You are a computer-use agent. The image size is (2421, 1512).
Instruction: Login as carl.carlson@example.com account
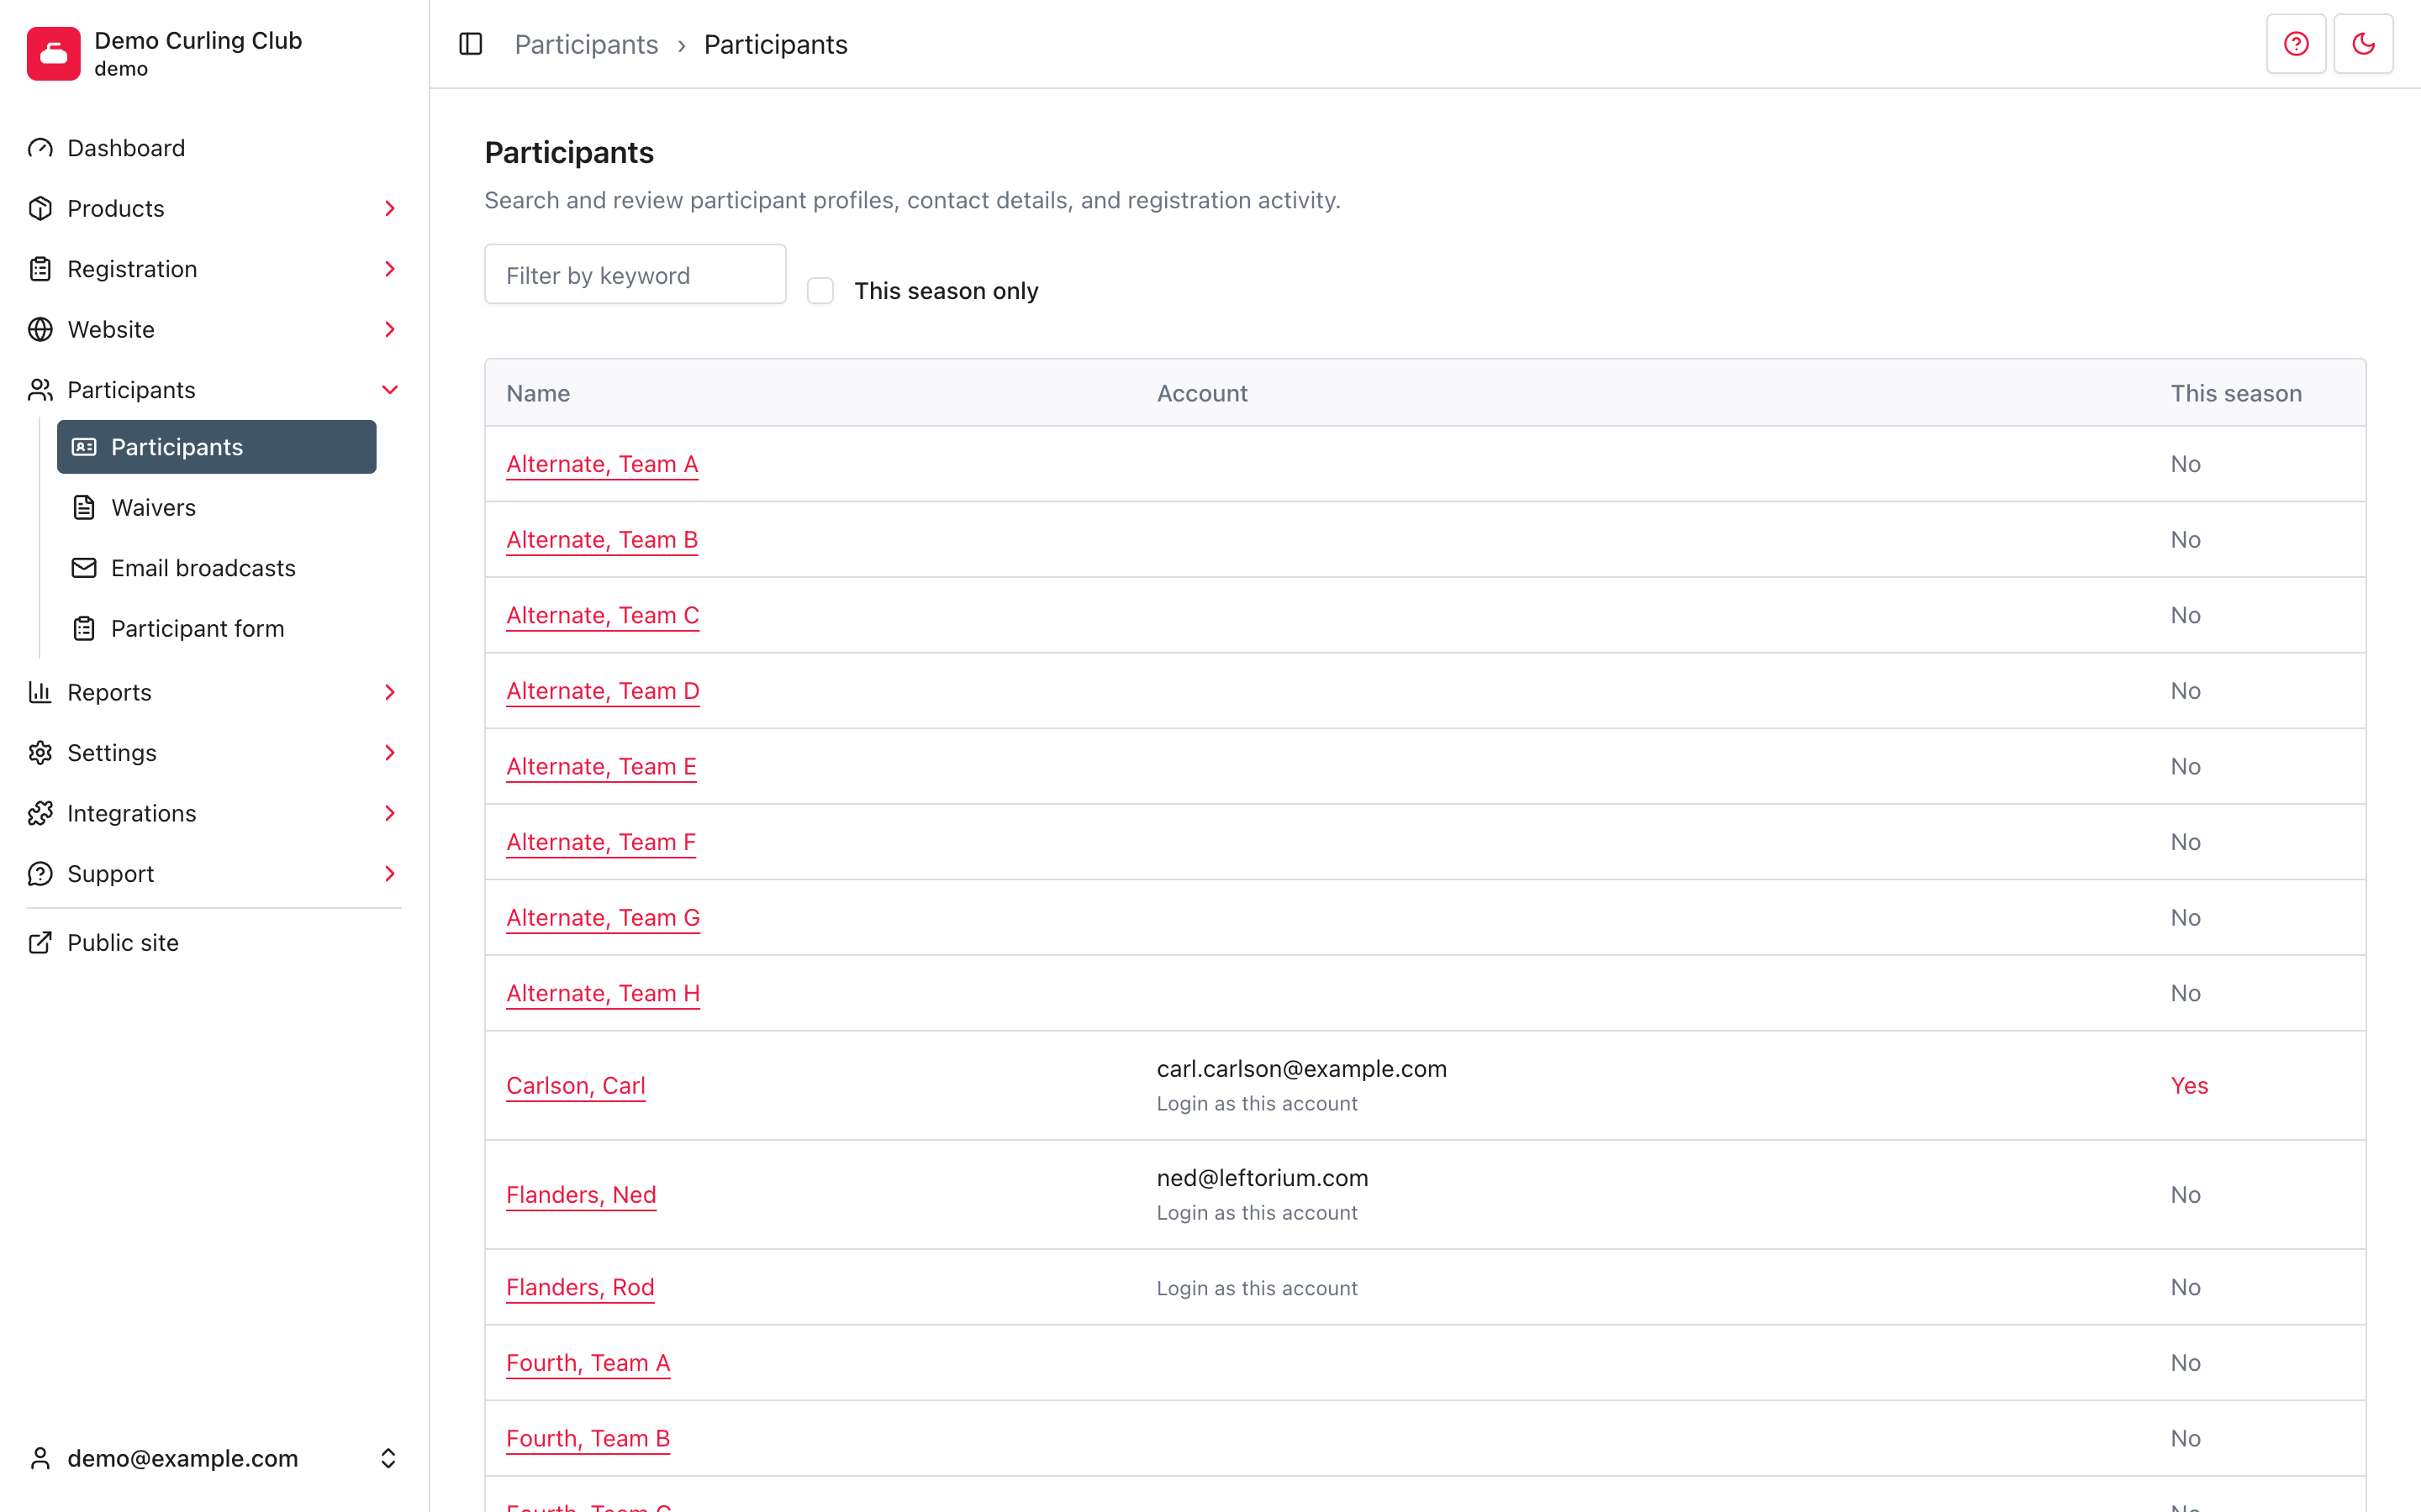1257,1103
